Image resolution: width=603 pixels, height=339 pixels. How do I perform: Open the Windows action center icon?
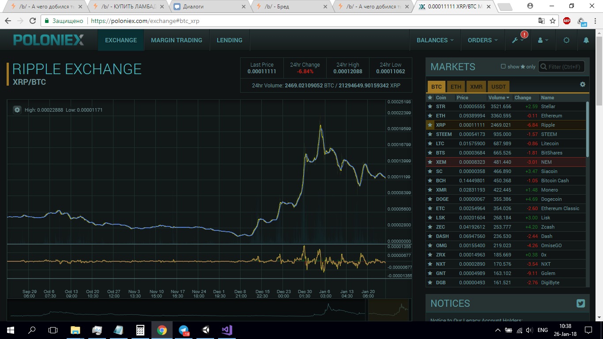click(x=588, y=330)
